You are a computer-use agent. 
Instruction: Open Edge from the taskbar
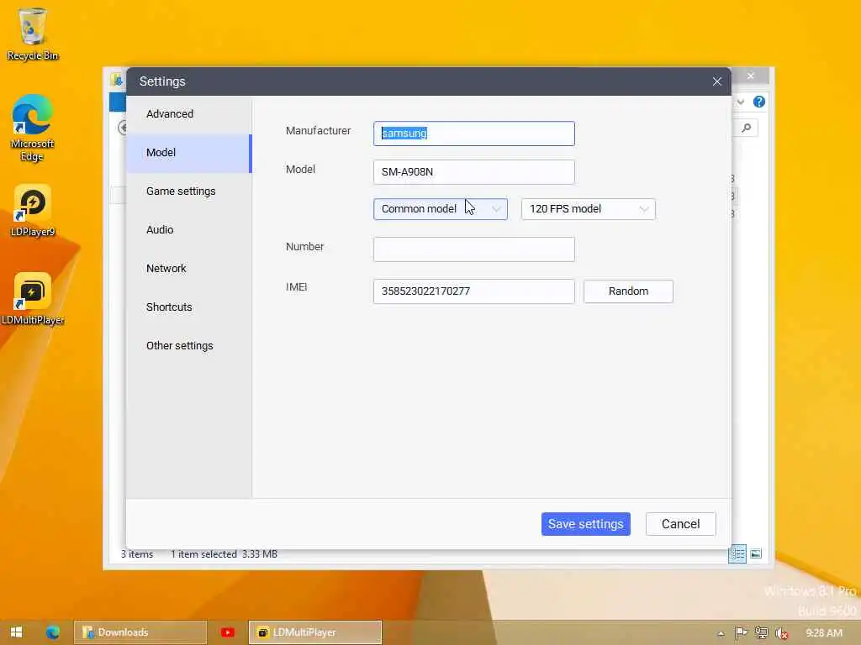(x=53, y=632)
